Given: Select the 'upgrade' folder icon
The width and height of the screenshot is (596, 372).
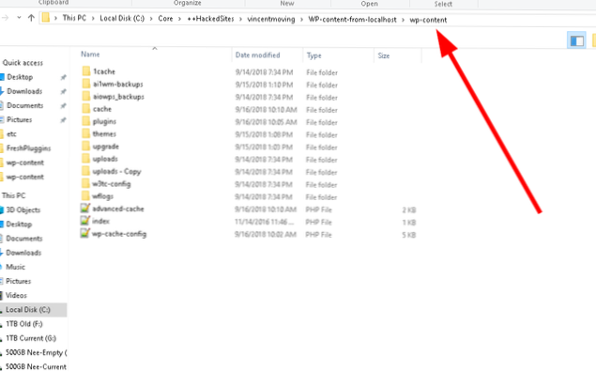Looking at the screenshot, I should 86,146.
